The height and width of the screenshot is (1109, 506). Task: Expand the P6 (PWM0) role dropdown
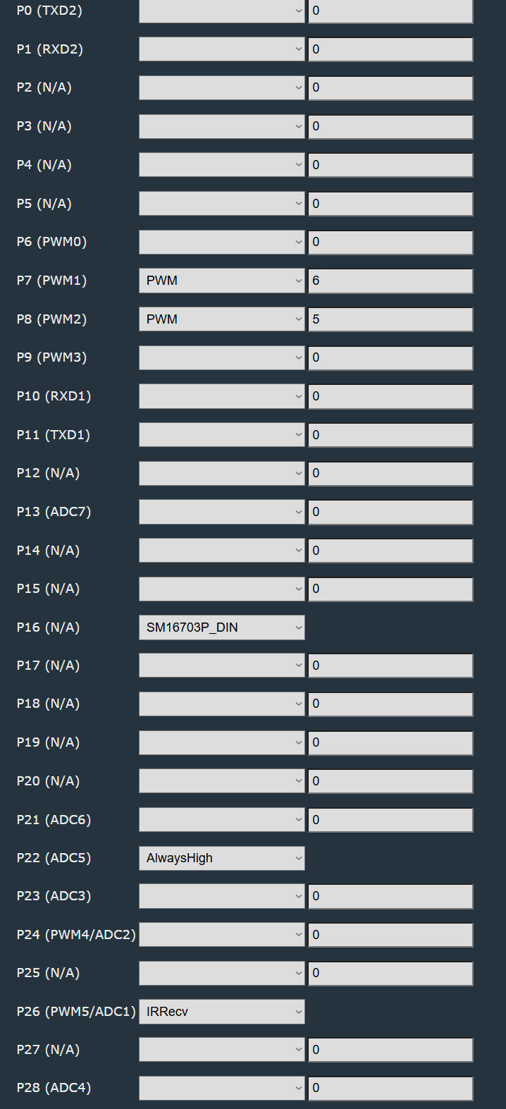coord(221,242)
